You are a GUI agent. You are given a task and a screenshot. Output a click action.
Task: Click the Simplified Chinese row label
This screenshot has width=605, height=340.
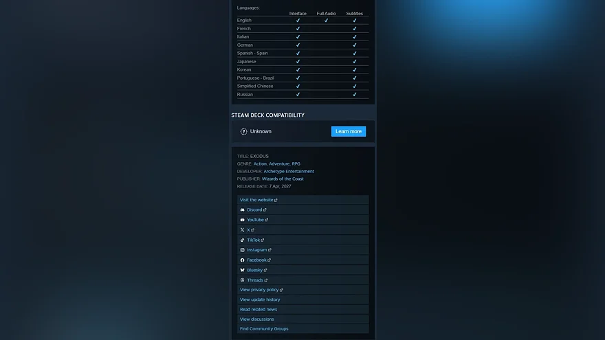254,87
